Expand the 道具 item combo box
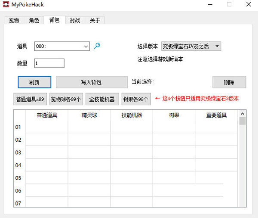Screen dimensions: 258x218 tap(62, 46)
